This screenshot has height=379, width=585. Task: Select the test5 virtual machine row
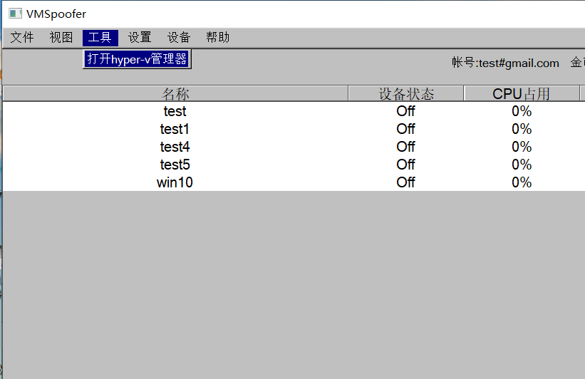(175, 165)
